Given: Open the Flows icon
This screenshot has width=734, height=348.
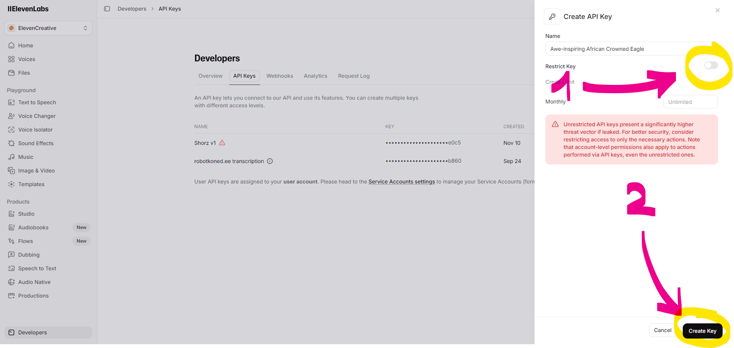Looking at the screenshot, I should click(x=11, y=241).
